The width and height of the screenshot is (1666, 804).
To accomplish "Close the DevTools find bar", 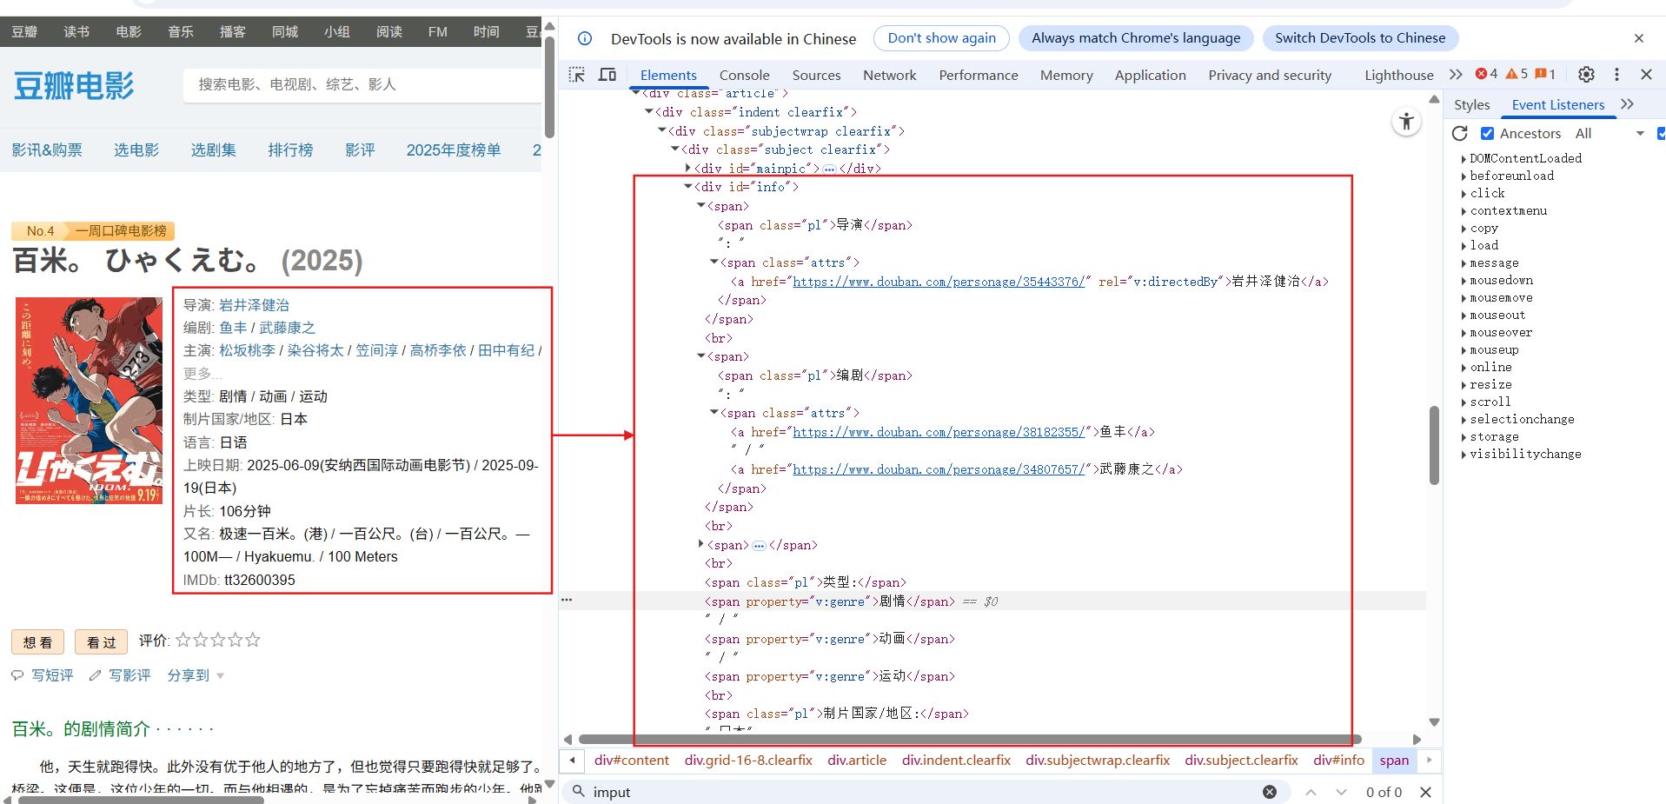I will (x=1425, y=792).
